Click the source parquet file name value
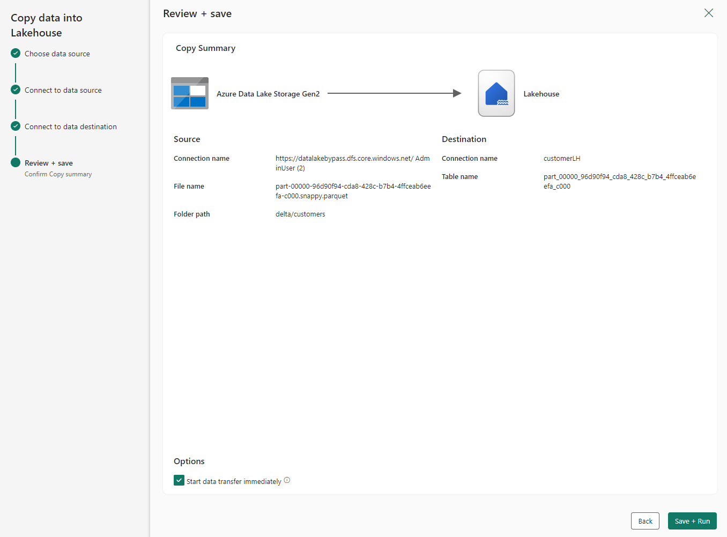 coord(353,191)
